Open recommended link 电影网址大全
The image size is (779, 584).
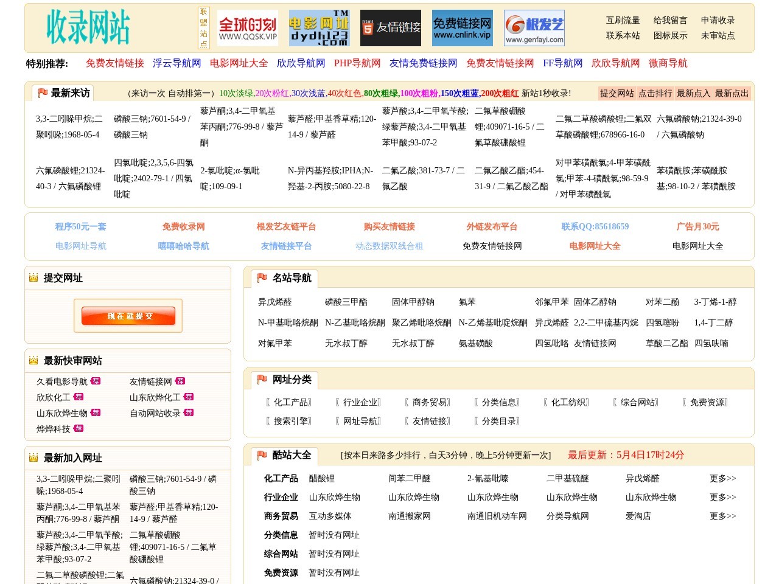pyautogui.click(x=239, y=63)
